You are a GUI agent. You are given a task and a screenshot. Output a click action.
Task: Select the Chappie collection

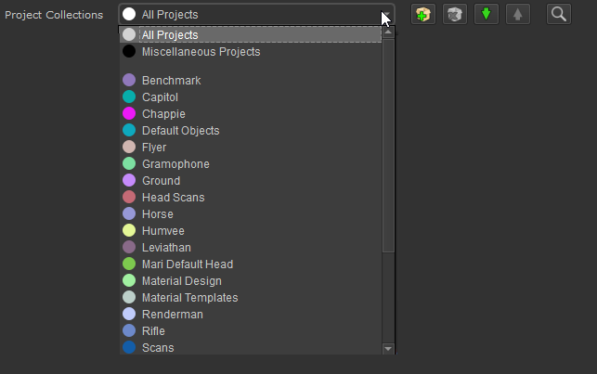click(163, 114)
